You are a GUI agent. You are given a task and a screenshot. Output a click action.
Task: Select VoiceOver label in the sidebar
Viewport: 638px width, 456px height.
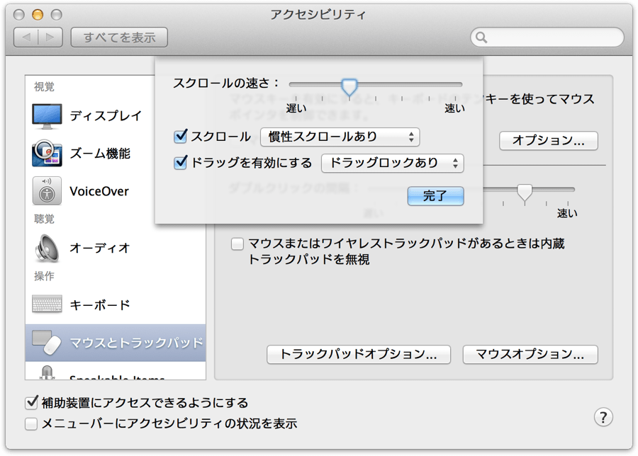click(x=99, y=191)
